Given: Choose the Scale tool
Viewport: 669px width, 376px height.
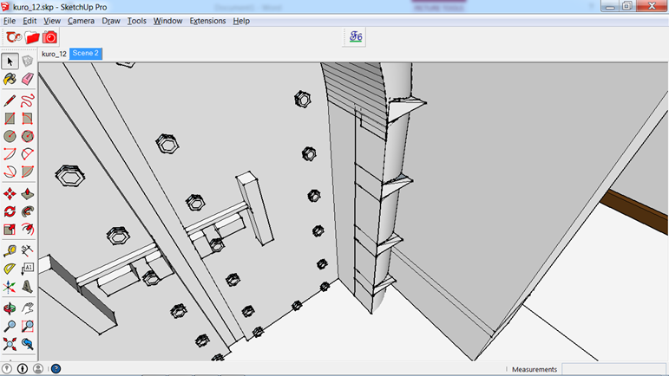Looking at the screenshot, I should [x=10, y=230].
